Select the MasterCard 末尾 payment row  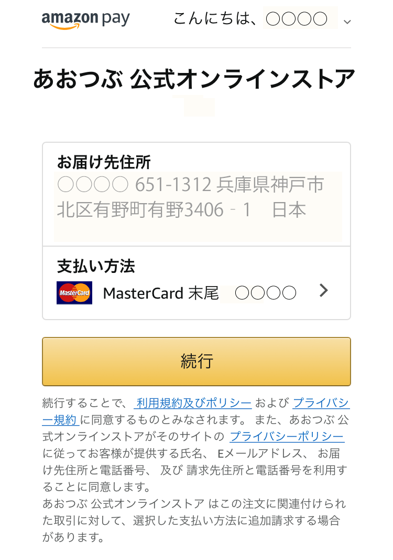click(x=196, y=293)
